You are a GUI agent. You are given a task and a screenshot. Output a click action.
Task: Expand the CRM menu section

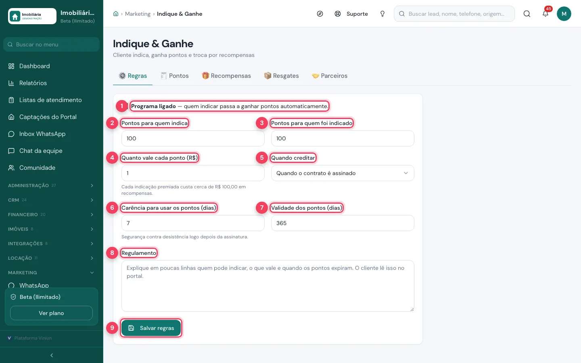(51, 200)
